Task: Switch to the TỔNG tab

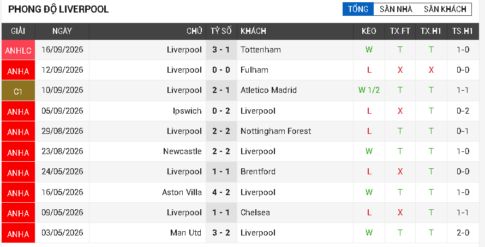Action: [358, 9]
